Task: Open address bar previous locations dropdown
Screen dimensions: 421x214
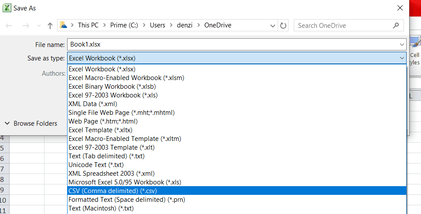Action: click(273, 26)
